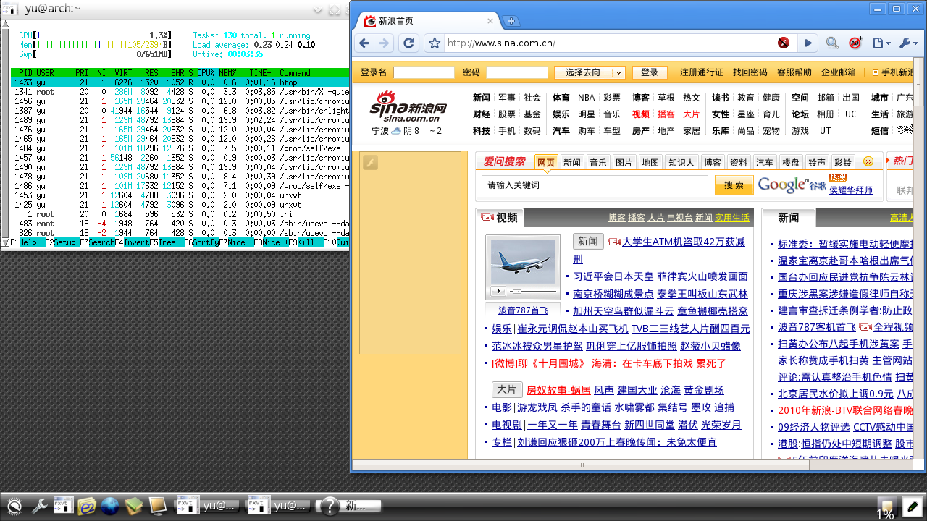
Task: Open the 找回密码 link
Action: click(x=750, y=72)
